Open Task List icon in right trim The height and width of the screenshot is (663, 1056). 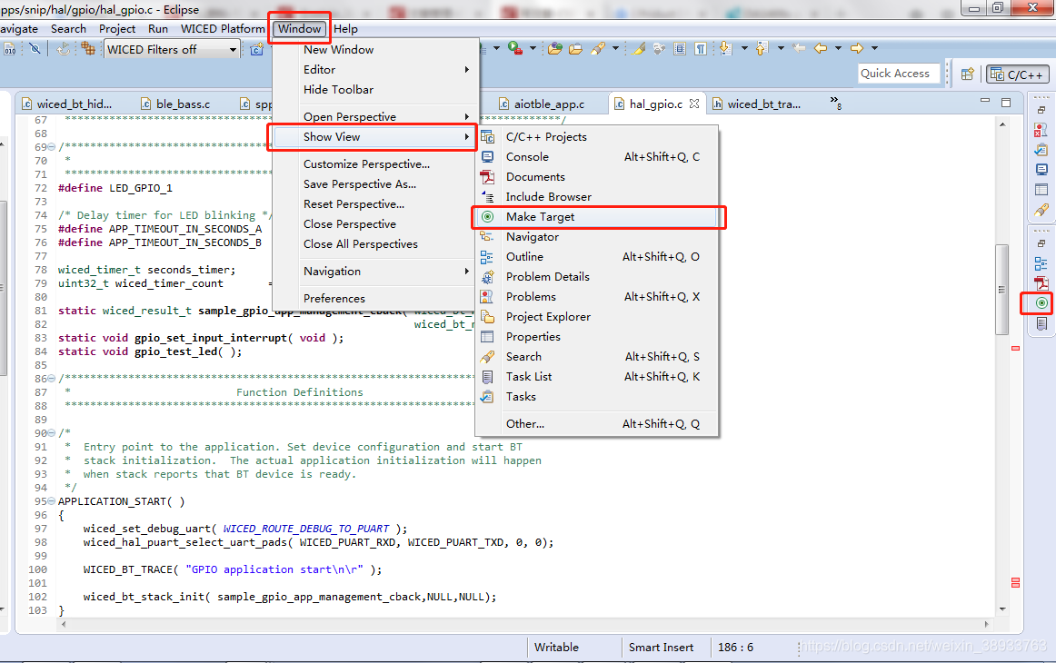[x=1041, y=323]
